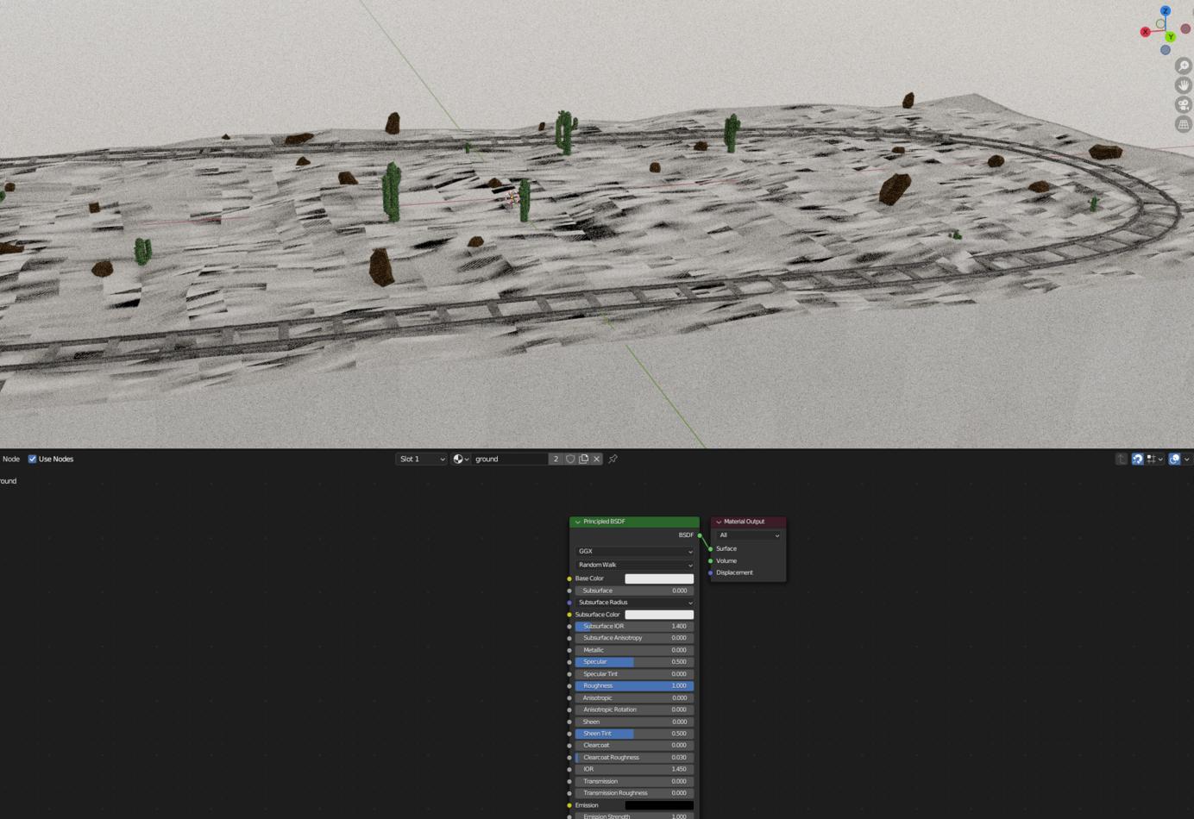Click the Transmission slider
The image size is (1194, 819).
coord(635,781)
